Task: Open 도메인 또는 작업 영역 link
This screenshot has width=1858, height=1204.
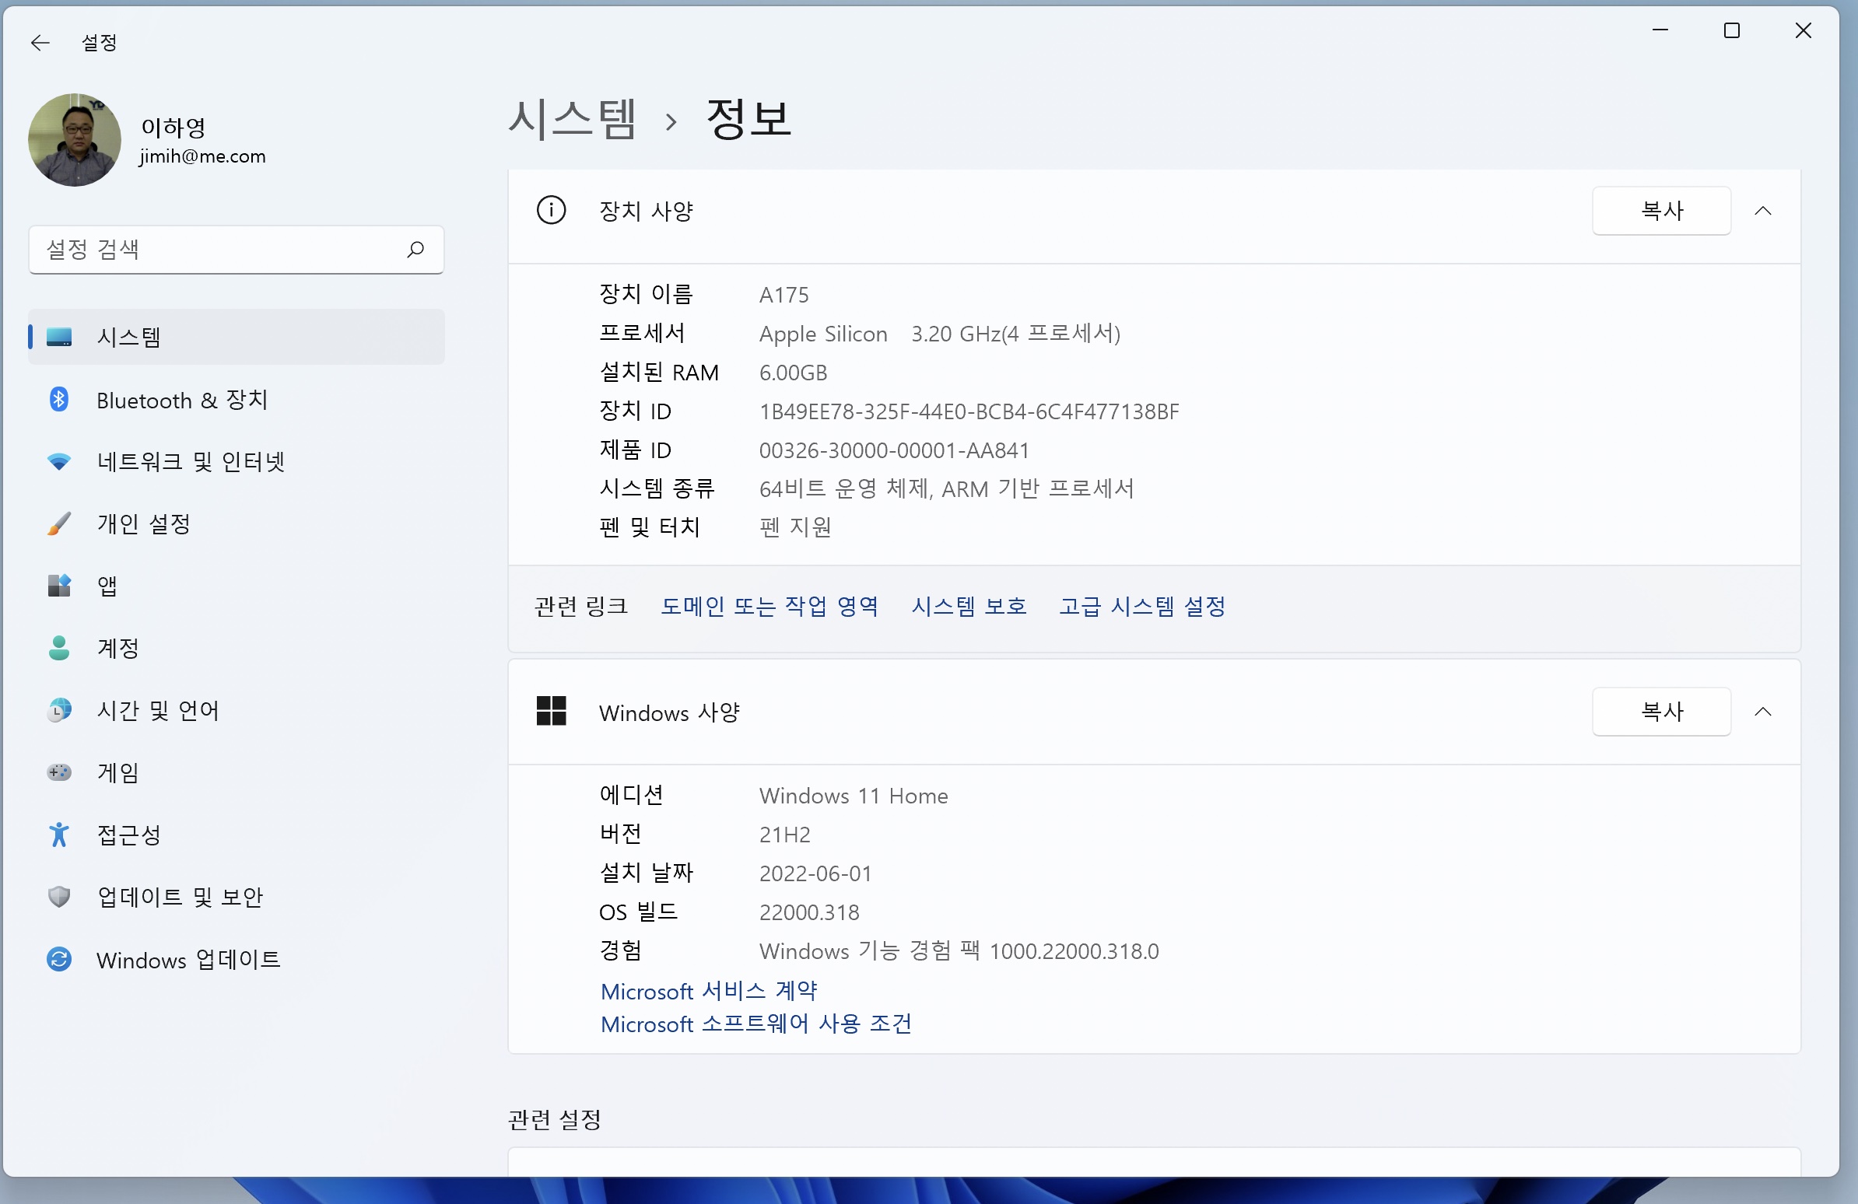Action: (x=769, y=607)
